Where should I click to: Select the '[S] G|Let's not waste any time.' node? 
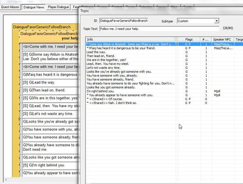50,114
